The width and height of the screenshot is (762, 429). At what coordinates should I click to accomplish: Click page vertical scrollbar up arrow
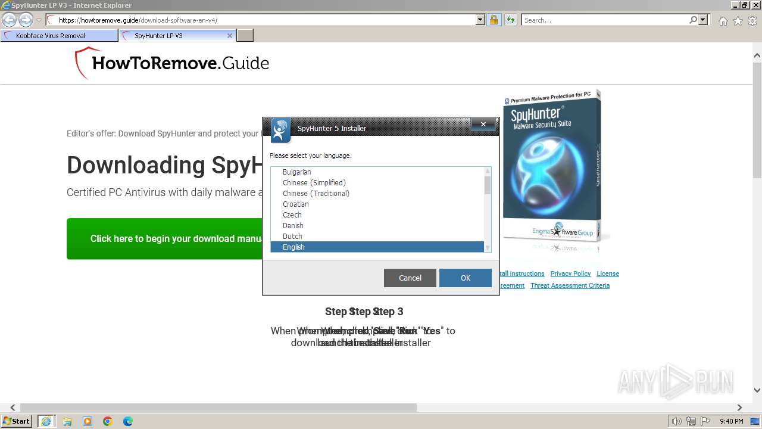click(757, 55)
